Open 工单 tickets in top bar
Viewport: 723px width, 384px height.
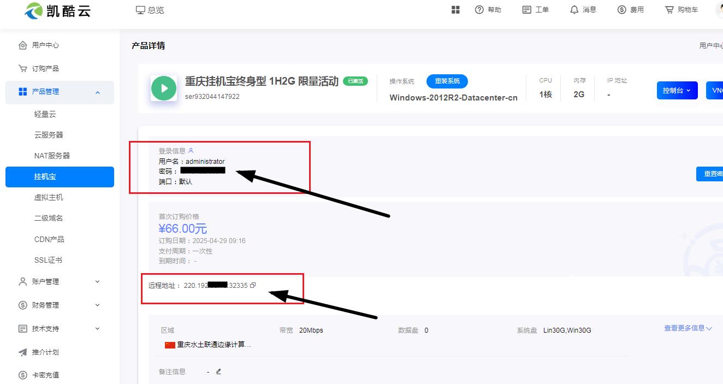pos(536,10)
